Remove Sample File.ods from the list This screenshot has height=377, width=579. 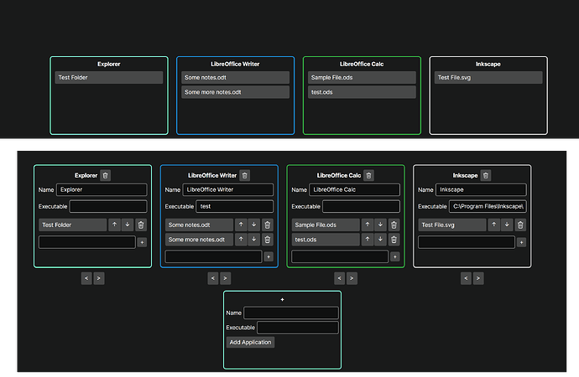coord(394,225)
